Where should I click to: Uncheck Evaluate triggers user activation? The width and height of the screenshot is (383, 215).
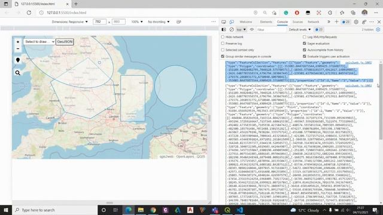(305, 56)
